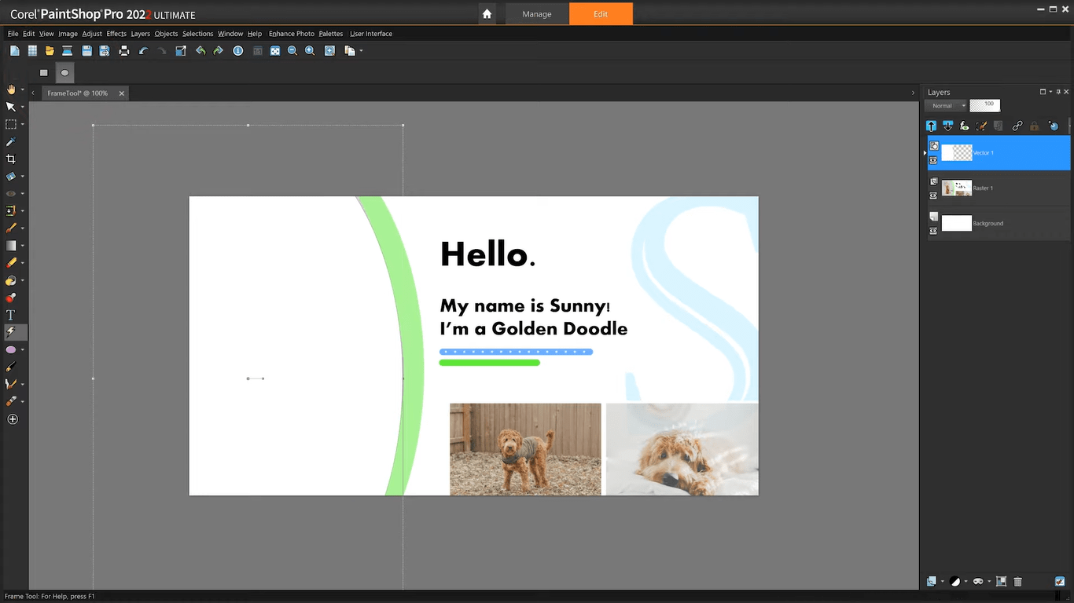Click the Resize image icon

(181, 51)
